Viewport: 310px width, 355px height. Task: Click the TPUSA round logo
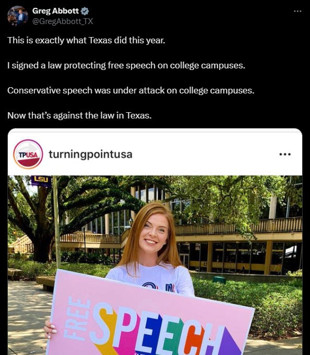click(x=28, y=154)
